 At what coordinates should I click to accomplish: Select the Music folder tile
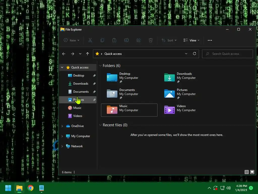[x=129, y=110]
